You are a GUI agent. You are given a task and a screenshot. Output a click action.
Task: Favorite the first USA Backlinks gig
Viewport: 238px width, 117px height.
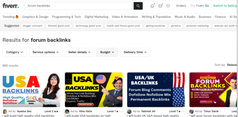[x=54, y=78]
